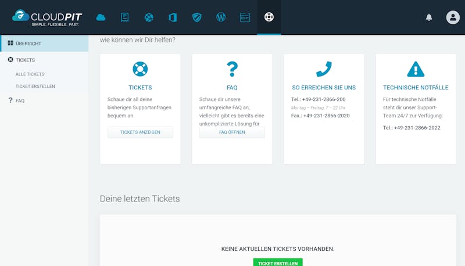The image size is (465, 266).
Task: Click the FAQ card heading
Action: (x=232, y=88)
